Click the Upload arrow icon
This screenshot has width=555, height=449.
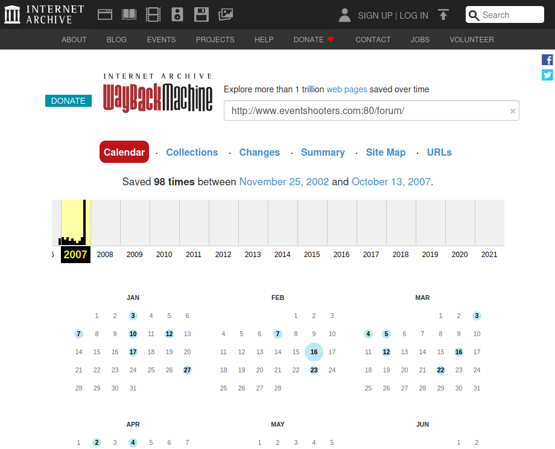coord(443,15)
